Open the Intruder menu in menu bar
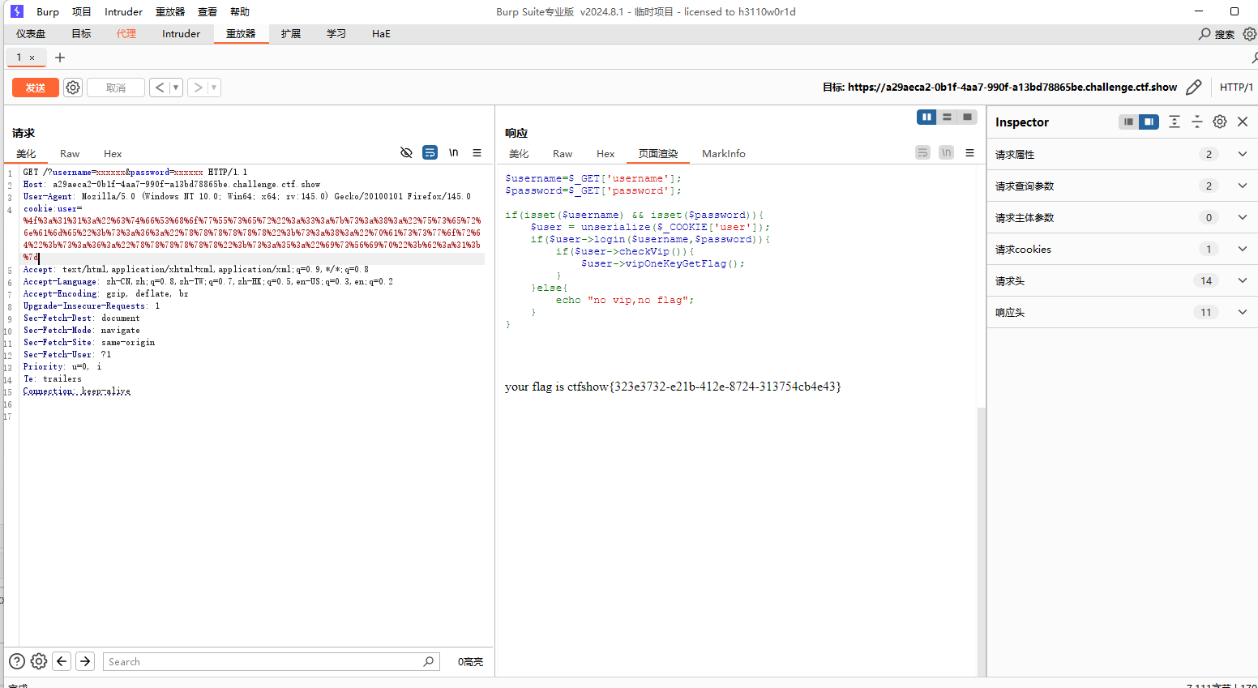1258x688 pixels. (123, 11)
